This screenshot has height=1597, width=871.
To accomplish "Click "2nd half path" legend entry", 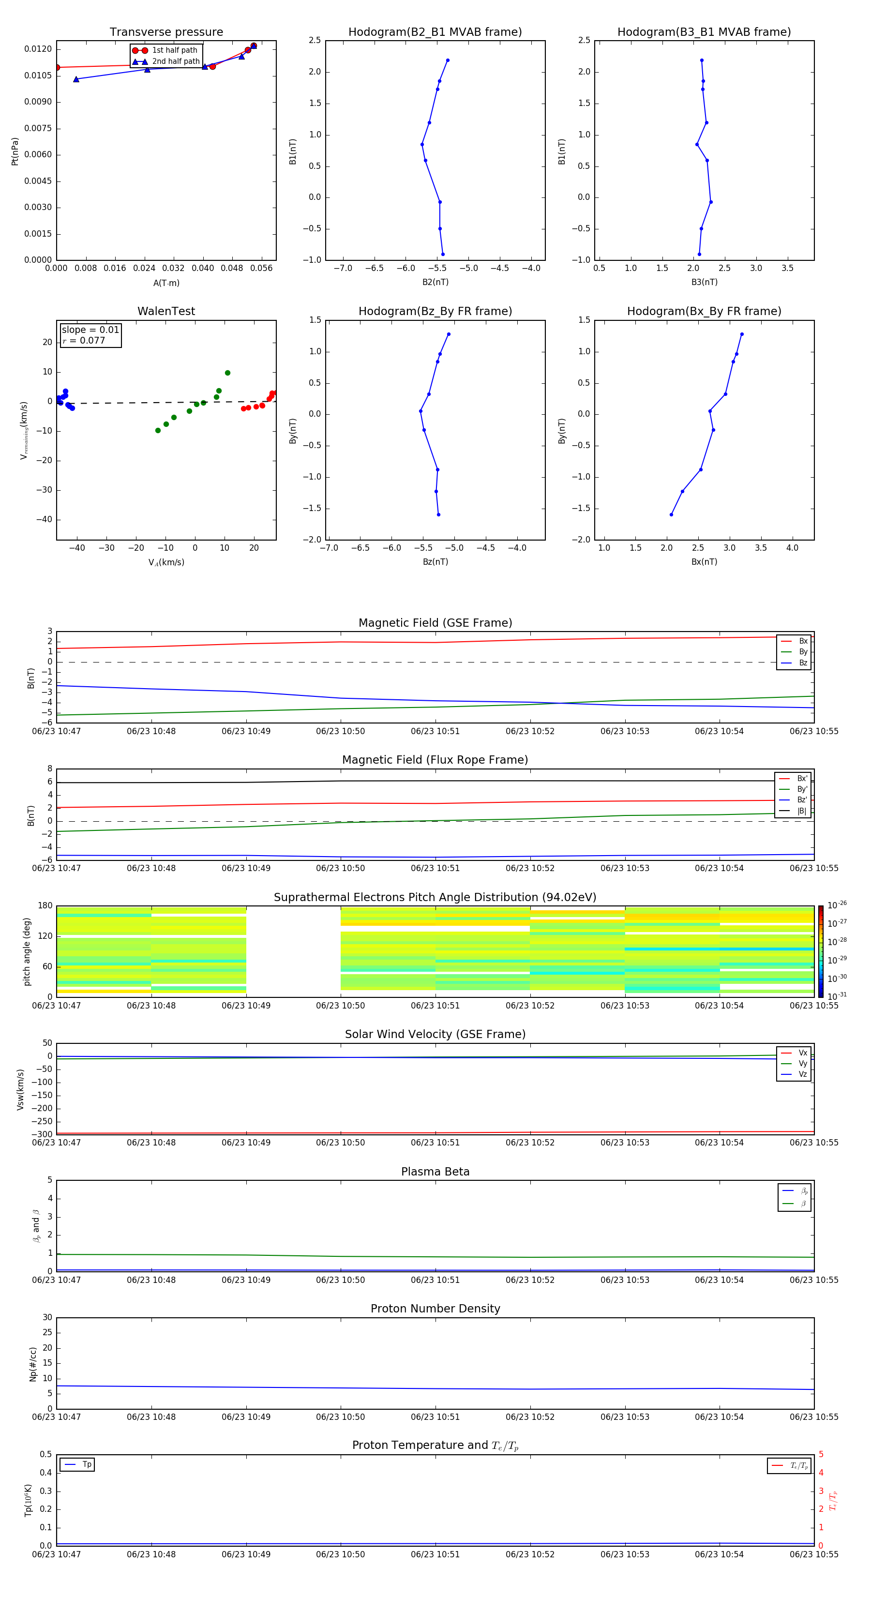I will point(165,61).
